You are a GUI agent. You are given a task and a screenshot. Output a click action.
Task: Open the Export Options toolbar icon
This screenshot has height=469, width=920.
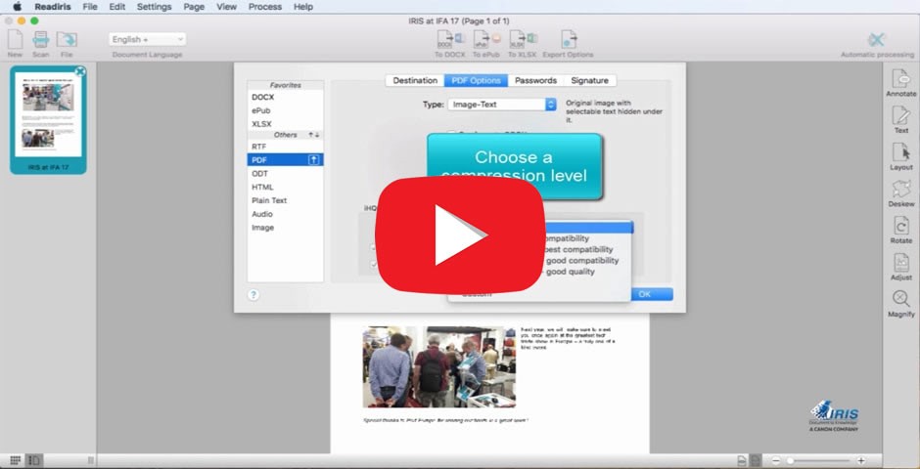click(x=568, y=40)
